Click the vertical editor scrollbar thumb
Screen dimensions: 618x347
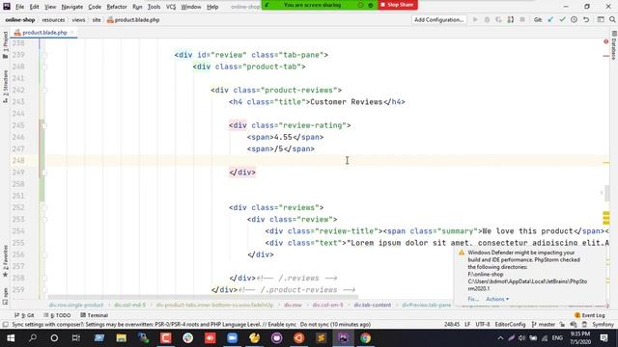coord(607,193)
